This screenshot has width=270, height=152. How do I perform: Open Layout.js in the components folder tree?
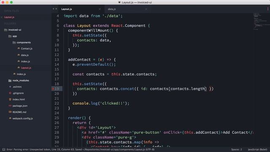point(26,68)
